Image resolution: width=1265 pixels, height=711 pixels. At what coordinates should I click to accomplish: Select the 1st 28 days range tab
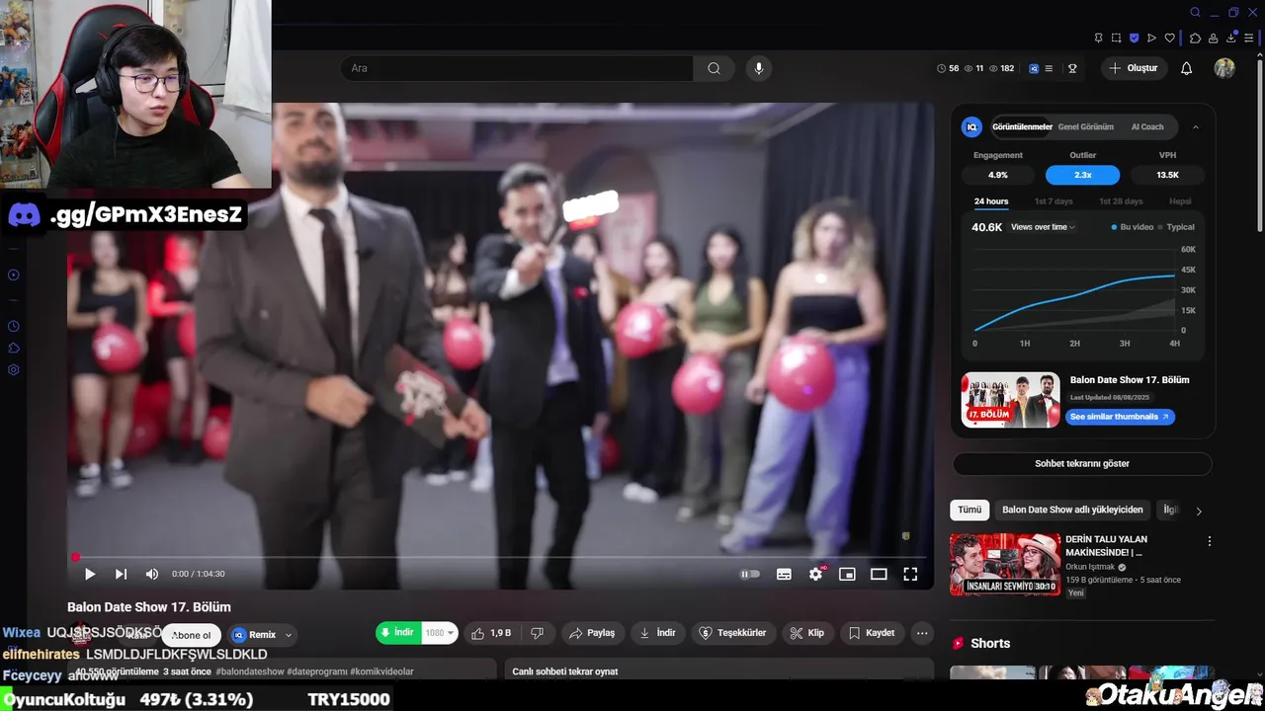click(1121, 201)
